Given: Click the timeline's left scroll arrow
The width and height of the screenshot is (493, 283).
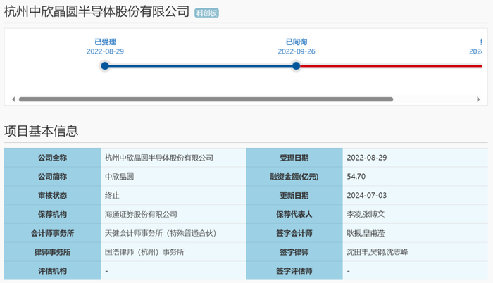Looking at the screenshot, I should click(x=13, y=99).
